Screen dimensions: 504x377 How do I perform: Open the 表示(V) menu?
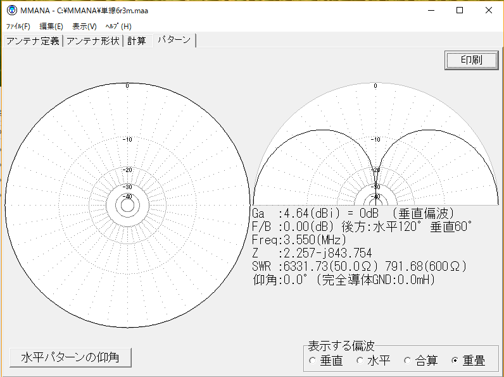point(84,27)
